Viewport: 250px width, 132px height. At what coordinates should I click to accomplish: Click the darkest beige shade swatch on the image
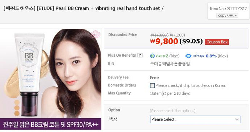17,113
